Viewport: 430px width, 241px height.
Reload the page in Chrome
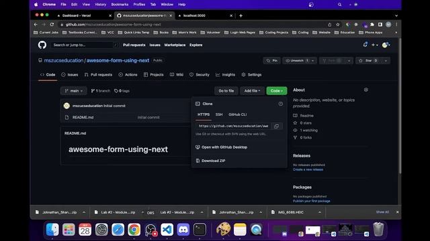pyautogui.click(x=52, y=25)
